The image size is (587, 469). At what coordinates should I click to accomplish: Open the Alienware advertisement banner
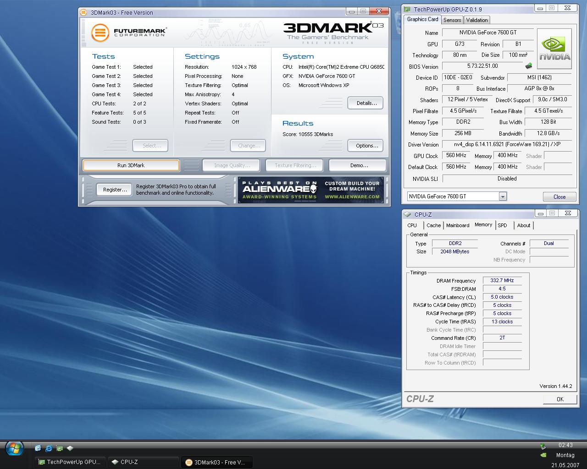point(311,190)
